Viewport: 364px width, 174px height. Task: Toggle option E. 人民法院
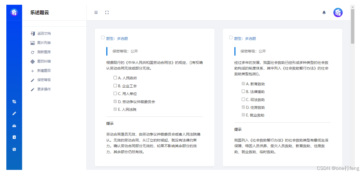pos(115,109)
